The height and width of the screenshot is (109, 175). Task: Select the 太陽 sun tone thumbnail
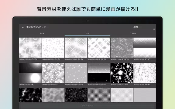click(x=30, y=73)
